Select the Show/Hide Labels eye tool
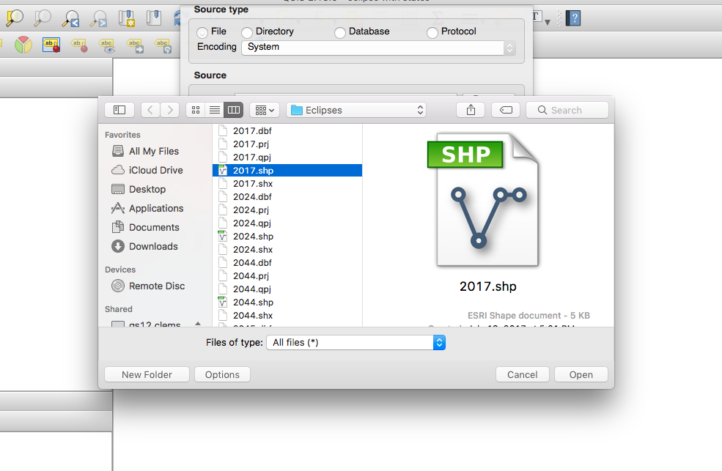This screenshot has width=722, height=471. click(x=107, y=45)
